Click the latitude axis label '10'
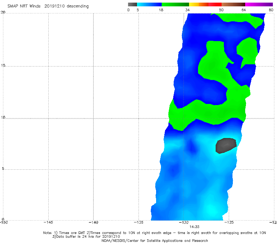 (x=3, y=117)
